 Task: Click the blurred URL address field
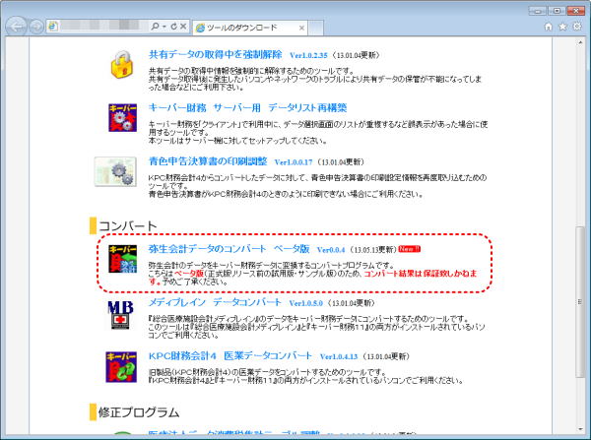(x=103, y=27)
